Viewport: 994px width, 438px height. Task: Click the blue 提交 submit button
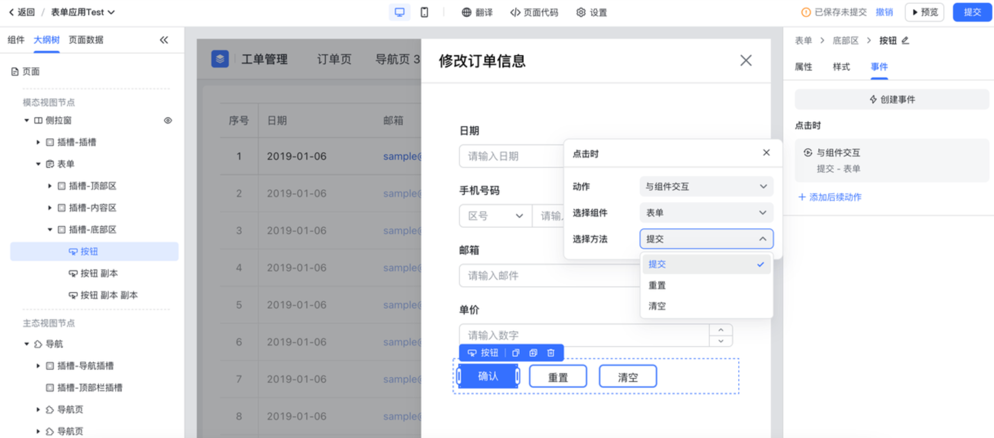pyautogui.click(x=972, y=12)
